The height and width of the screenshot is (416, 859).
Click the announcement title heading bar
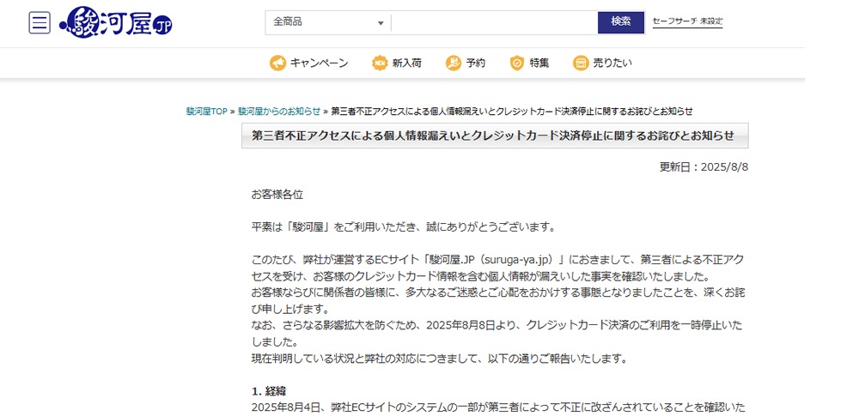495,136
